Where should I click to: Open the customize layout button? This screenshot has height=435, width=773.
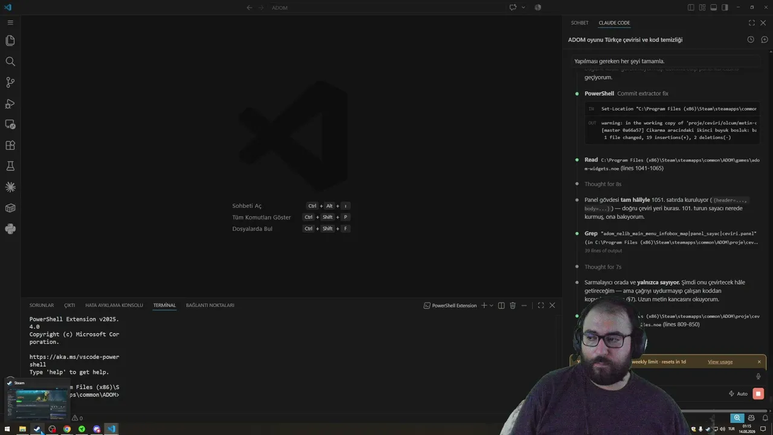[x=702, y=7]
